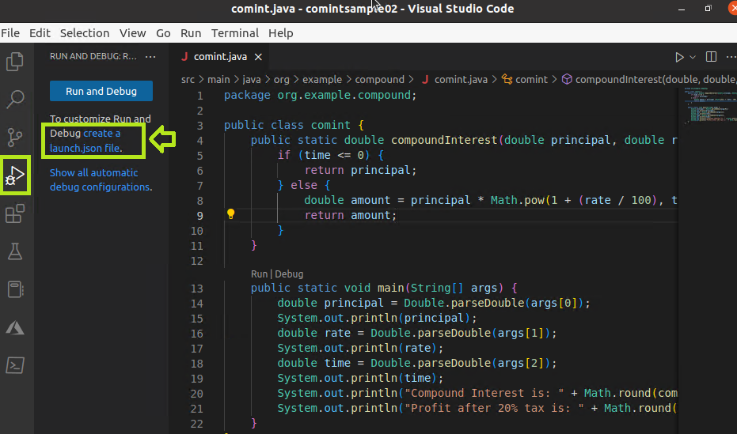
Task: Click 'System.out.println(time);' line
Action: click(x=360, y=378)
